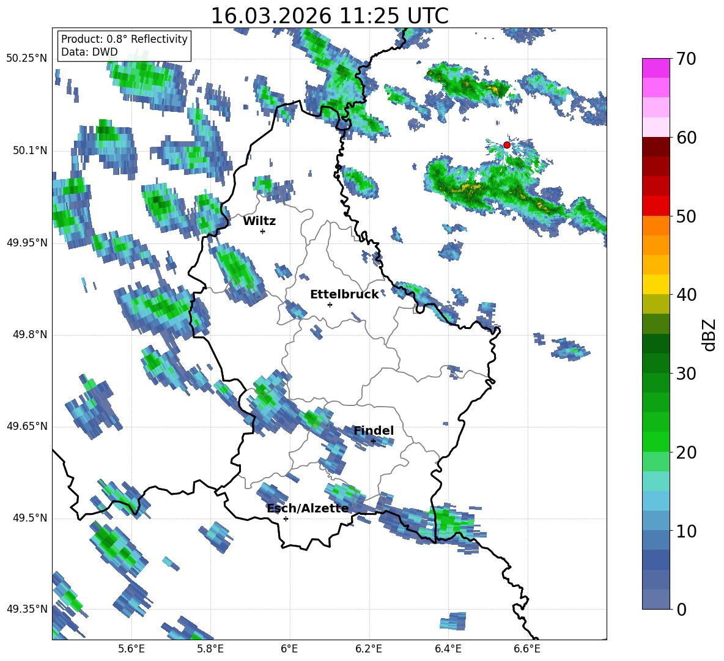Image resolution: width=724 pixels, height=661 pixels.
Task: Click the 5.8°E longitude tick label
Action: (x=210, y=649)
